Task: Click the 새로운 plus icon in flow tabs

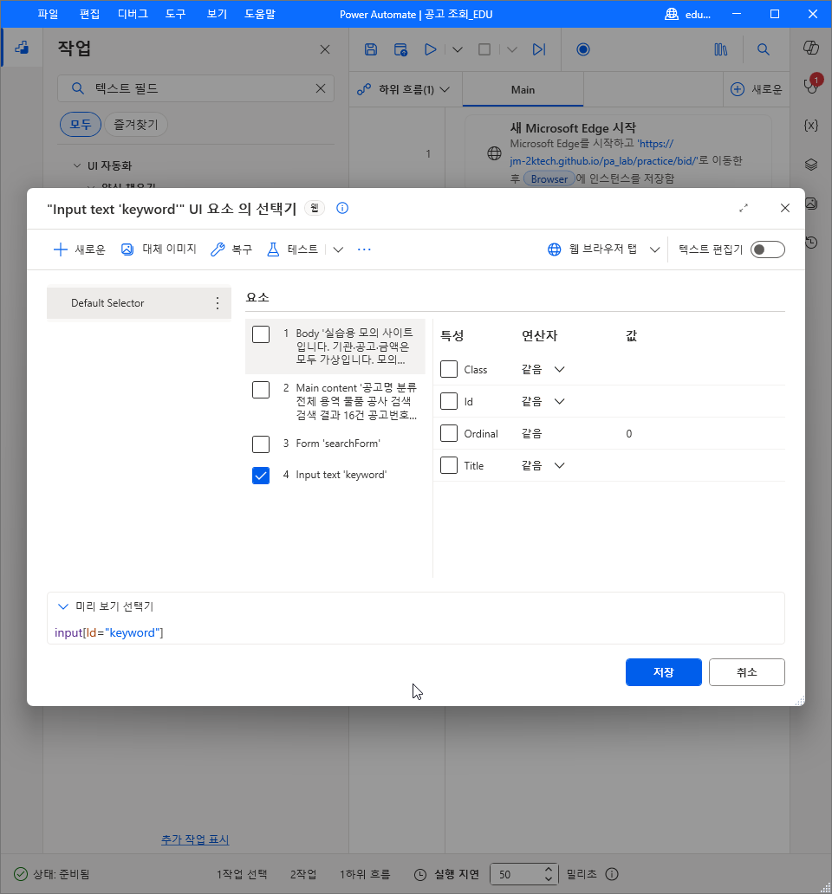Action: (738, 89)
